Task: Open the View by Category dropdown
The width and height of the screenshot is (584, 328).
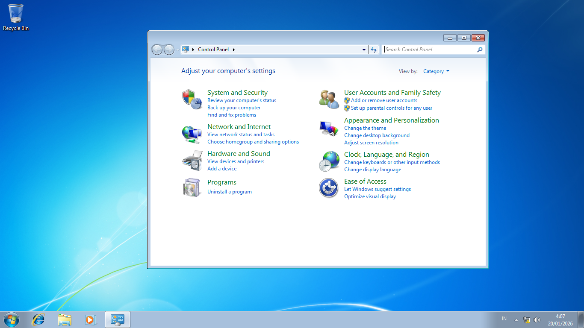Action: pyautogui.click(x=436, y=71)
